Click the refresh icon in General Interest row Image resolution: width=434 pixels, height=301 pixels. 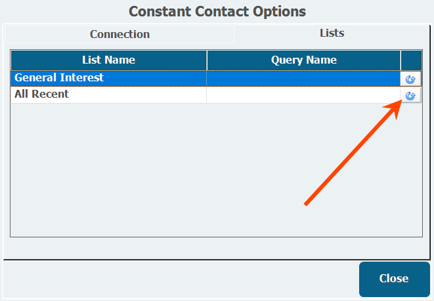[411, 79]
